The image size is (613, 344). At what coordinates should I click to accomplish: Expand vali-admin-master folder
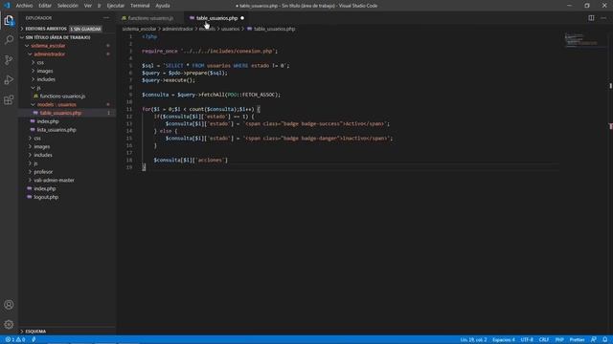click(x=67, y=181)
